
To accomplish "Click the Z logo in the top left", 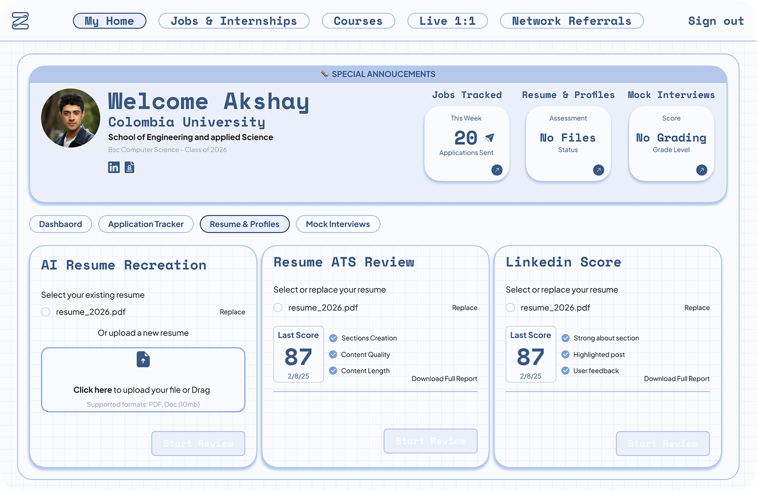I will pos(19,20).
